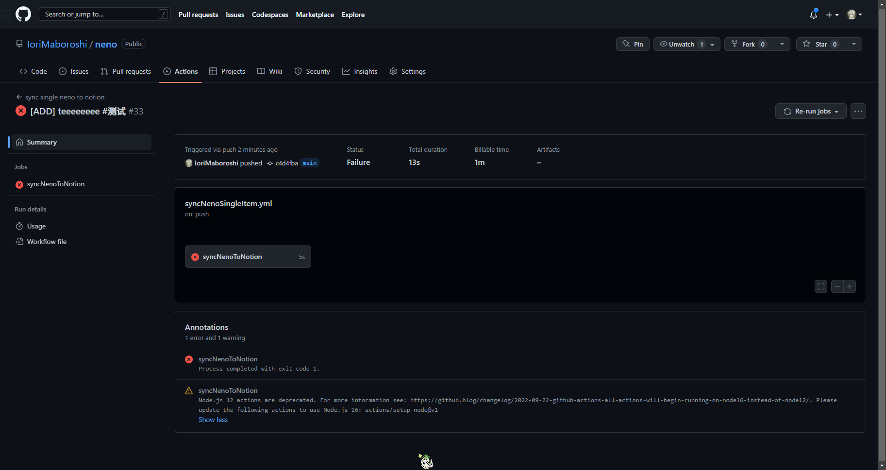Open the Re-run jobs dropdown

click(811, 111)
